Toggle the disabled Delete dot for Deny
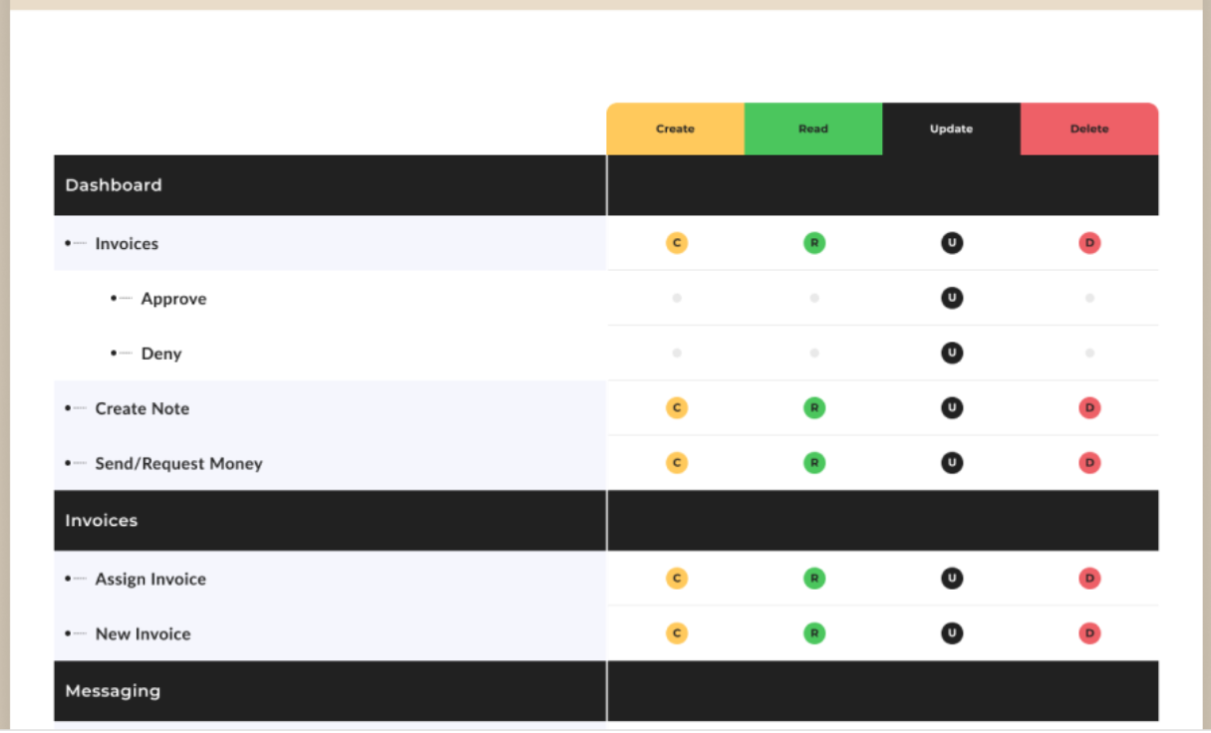This screenshot has height=733, width=1211. (x=1089, y=353)
